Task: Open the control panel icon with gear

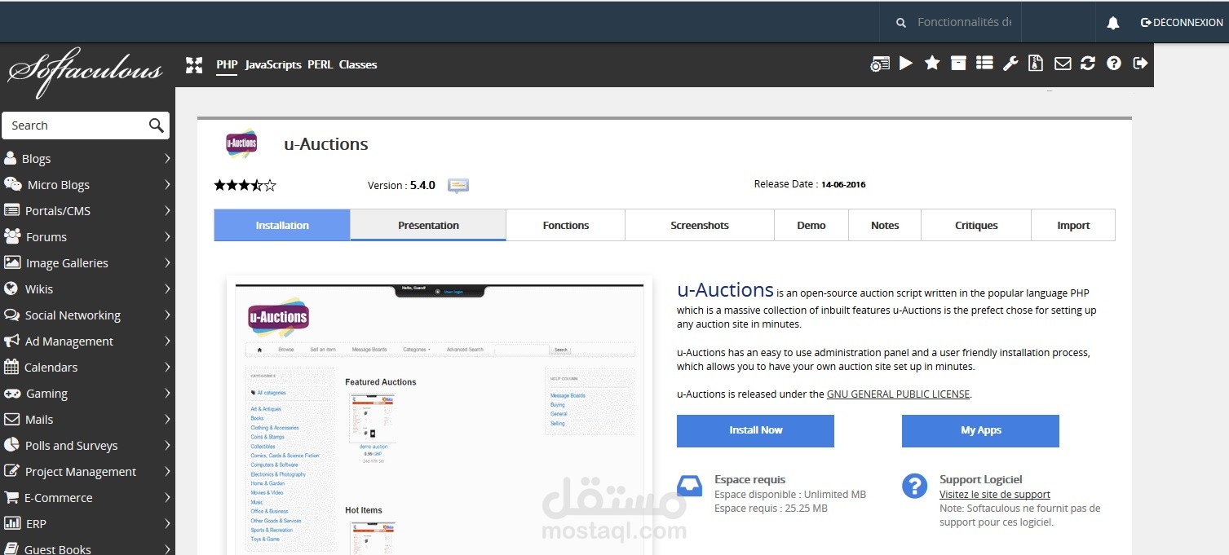Action: click(x=880, y=64)
